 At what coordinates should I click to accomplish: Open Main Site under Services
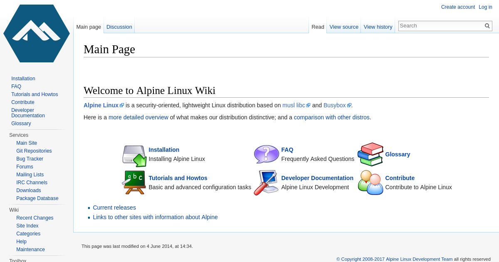click(x=27, y=143)
